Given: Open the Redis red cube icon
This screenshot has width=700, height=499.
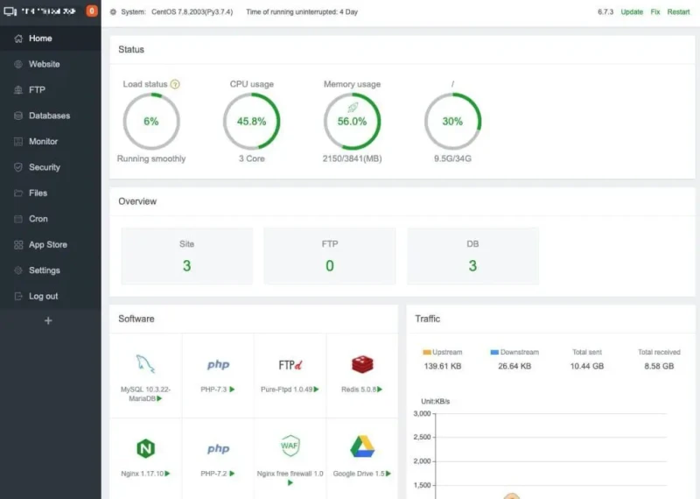Looking at the screenshot, I should 362,364.
